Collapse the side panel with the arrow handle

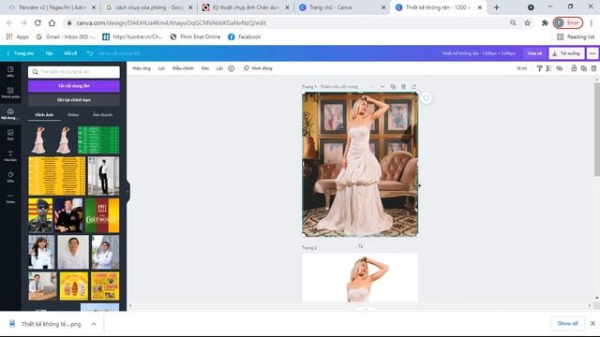pos(127,191)
